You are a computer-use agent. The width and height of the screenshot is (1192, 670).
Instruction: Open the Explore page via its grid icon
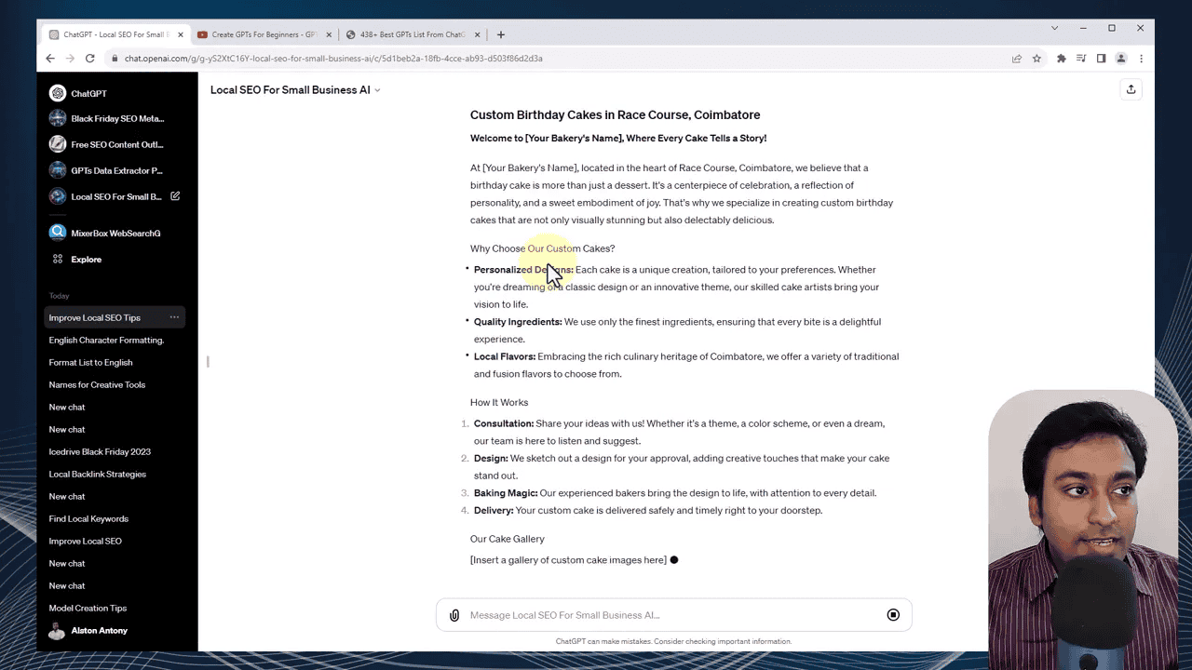[59, 259]
